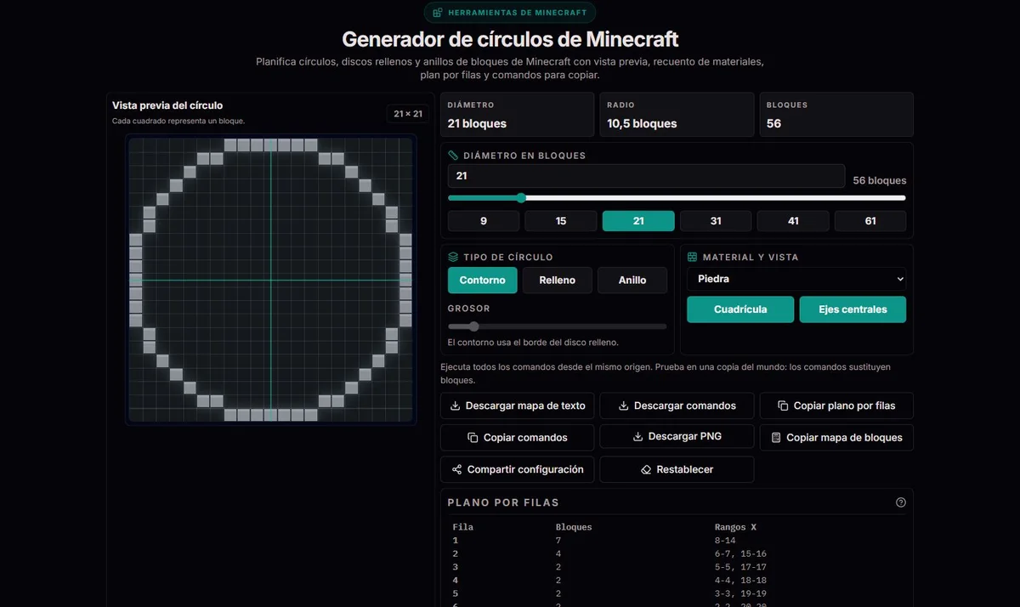Image resolution: width=1020 pixels, height=607 pixels.
Task: Click the '3-3, 19-19' range cell
Action: 740,594
